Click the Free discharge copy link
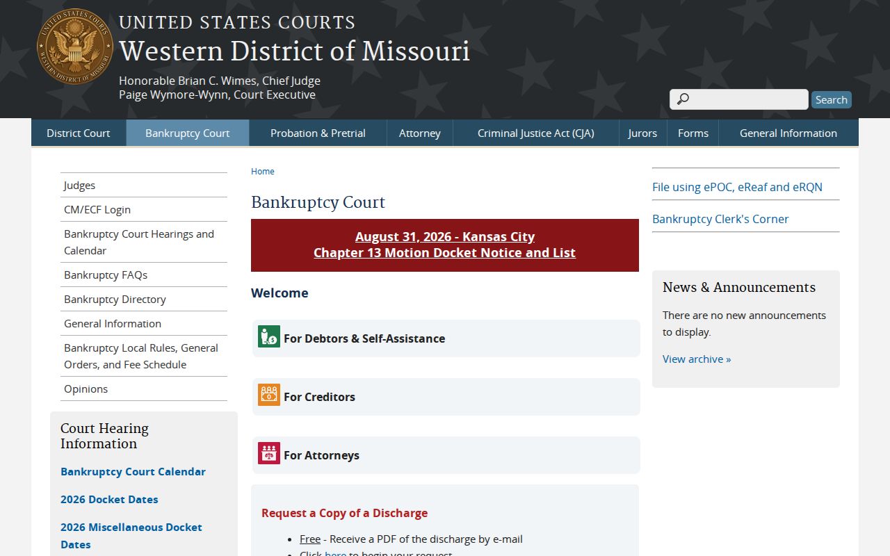 310,539
